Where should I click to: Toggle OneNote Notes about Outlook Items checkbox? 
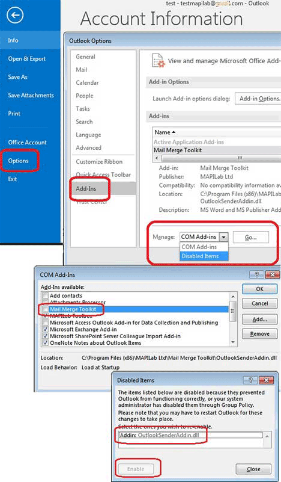pyautogui.click(x=46, y=343)
